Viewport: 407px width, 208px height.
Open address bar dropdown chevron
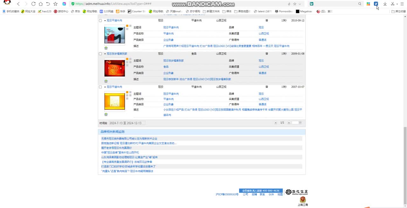pyautogui.click(x=300, y=4)
